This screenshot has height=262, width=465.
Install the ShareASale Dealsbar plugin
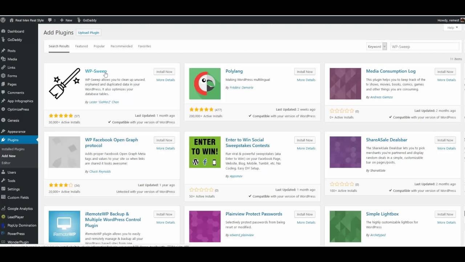tap(445, 140)
